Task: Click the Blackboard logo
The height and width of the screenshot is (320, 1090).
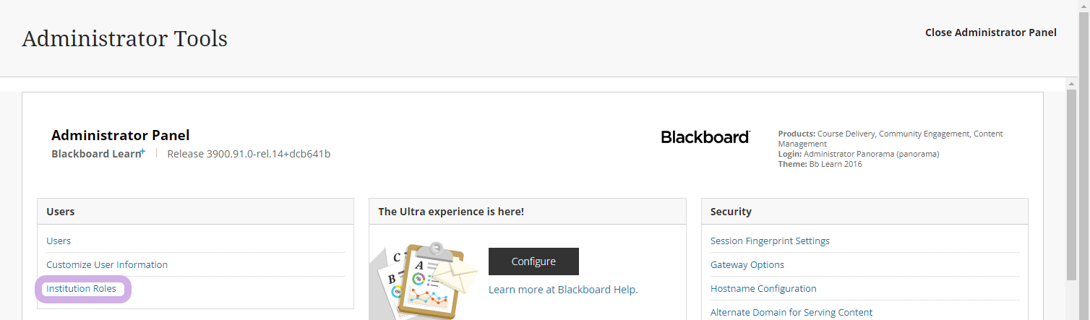Action: 705,137
